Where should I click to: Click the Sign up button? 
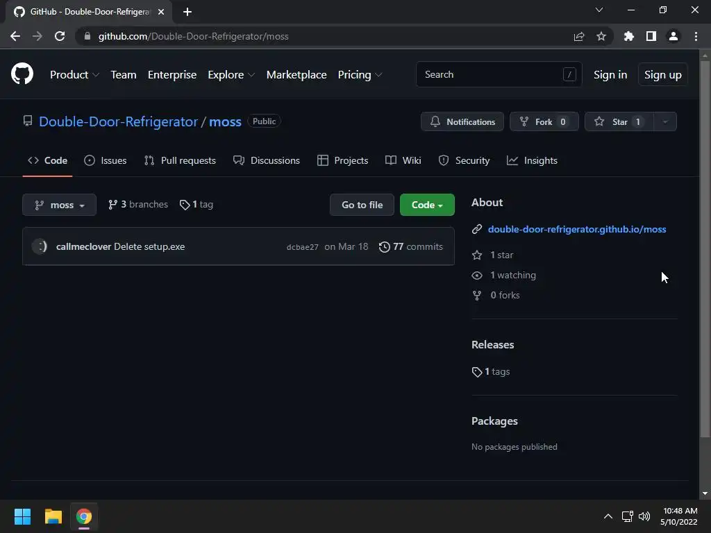point(663,74)
